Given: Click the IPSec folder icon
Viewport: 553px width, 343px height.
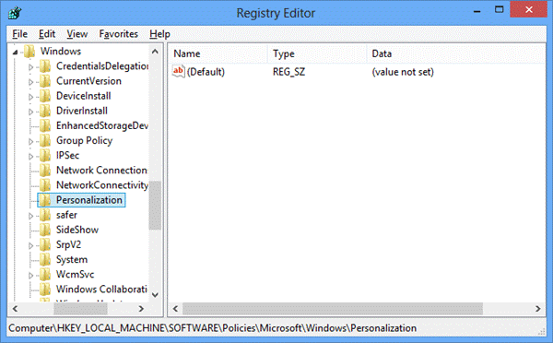Looking at the screenshot, I should click(x=45, y=155).
